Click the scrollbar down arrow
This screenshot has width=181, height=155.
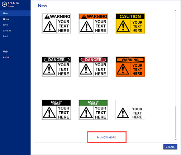(x=176, y=140)
